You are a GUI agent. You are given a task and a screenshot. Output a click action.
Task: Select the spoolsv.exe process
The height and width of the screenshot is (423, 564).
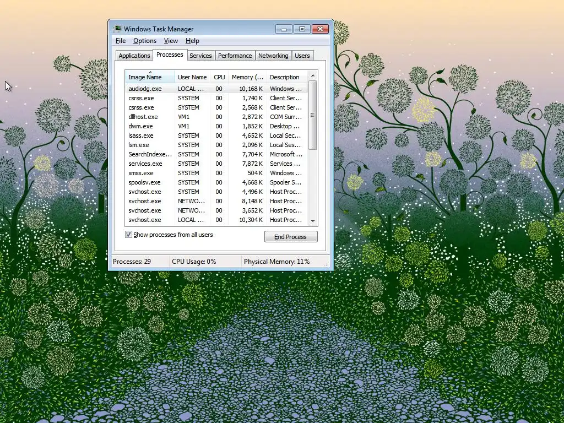tap(216, 182)
